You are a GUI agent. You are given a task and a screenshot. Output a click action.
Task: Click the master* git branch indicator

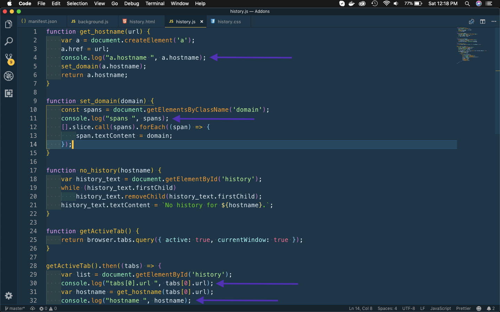tap(15, 309)
